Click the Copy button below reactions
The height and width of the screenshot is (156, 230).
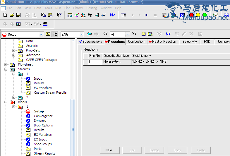pyautogui.click(x=177, y=150)
